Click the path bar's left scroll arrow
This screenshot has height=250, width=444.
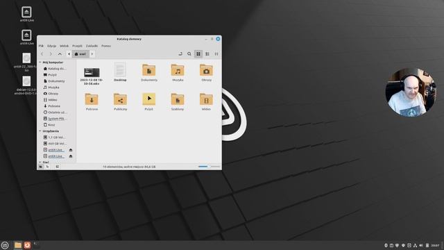click(x=69, y=54)
